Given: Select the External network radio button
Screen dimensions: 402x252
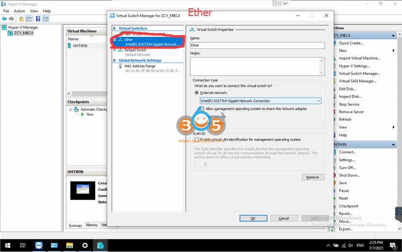Looking at the screenshot, I should [x=197, y=93].
